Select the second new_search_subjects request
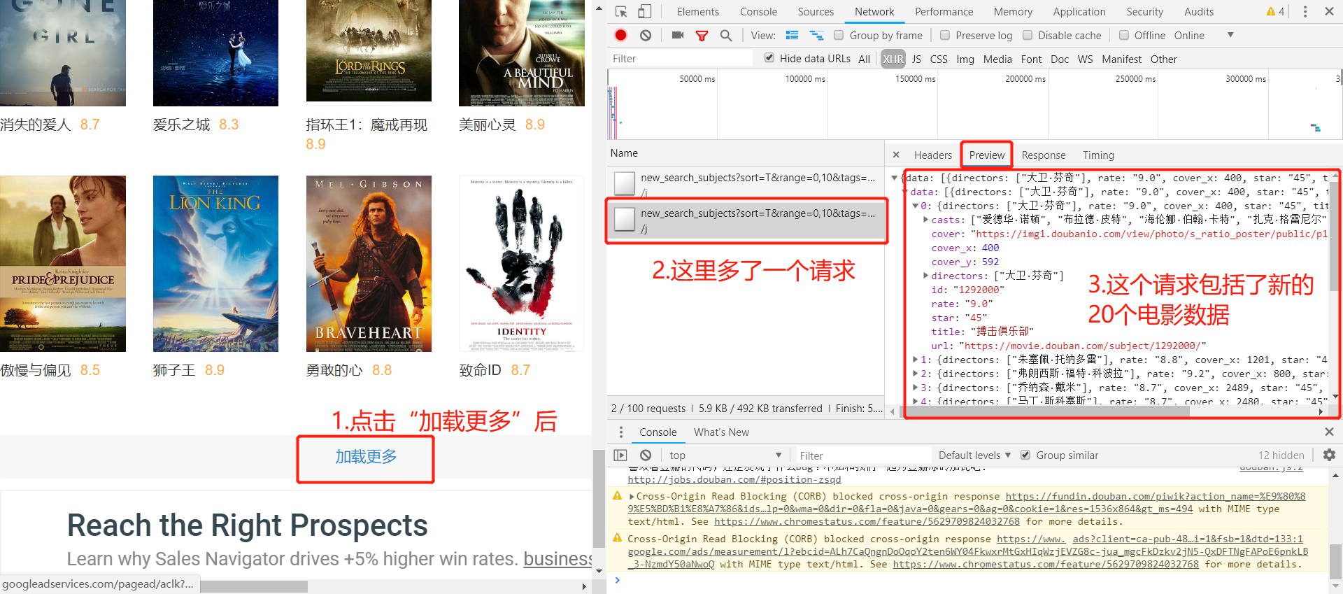Screen dimensions: 1343x594 point(746,220)
